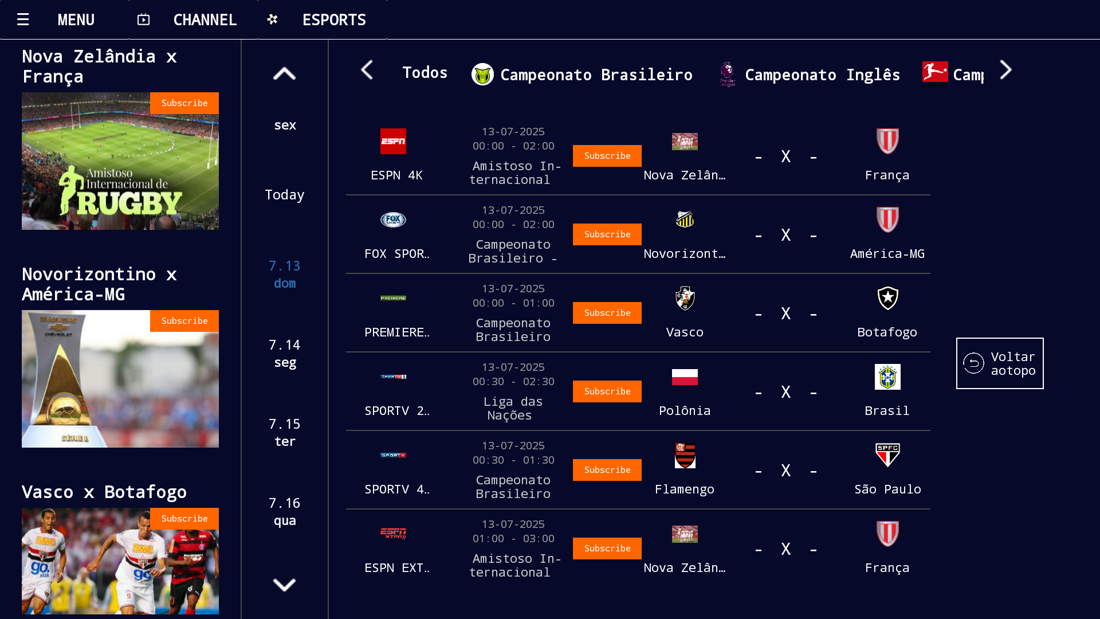Click the Vasco team crest
The width and height of the screenshot is (1100, 619).
click(685, 298)
